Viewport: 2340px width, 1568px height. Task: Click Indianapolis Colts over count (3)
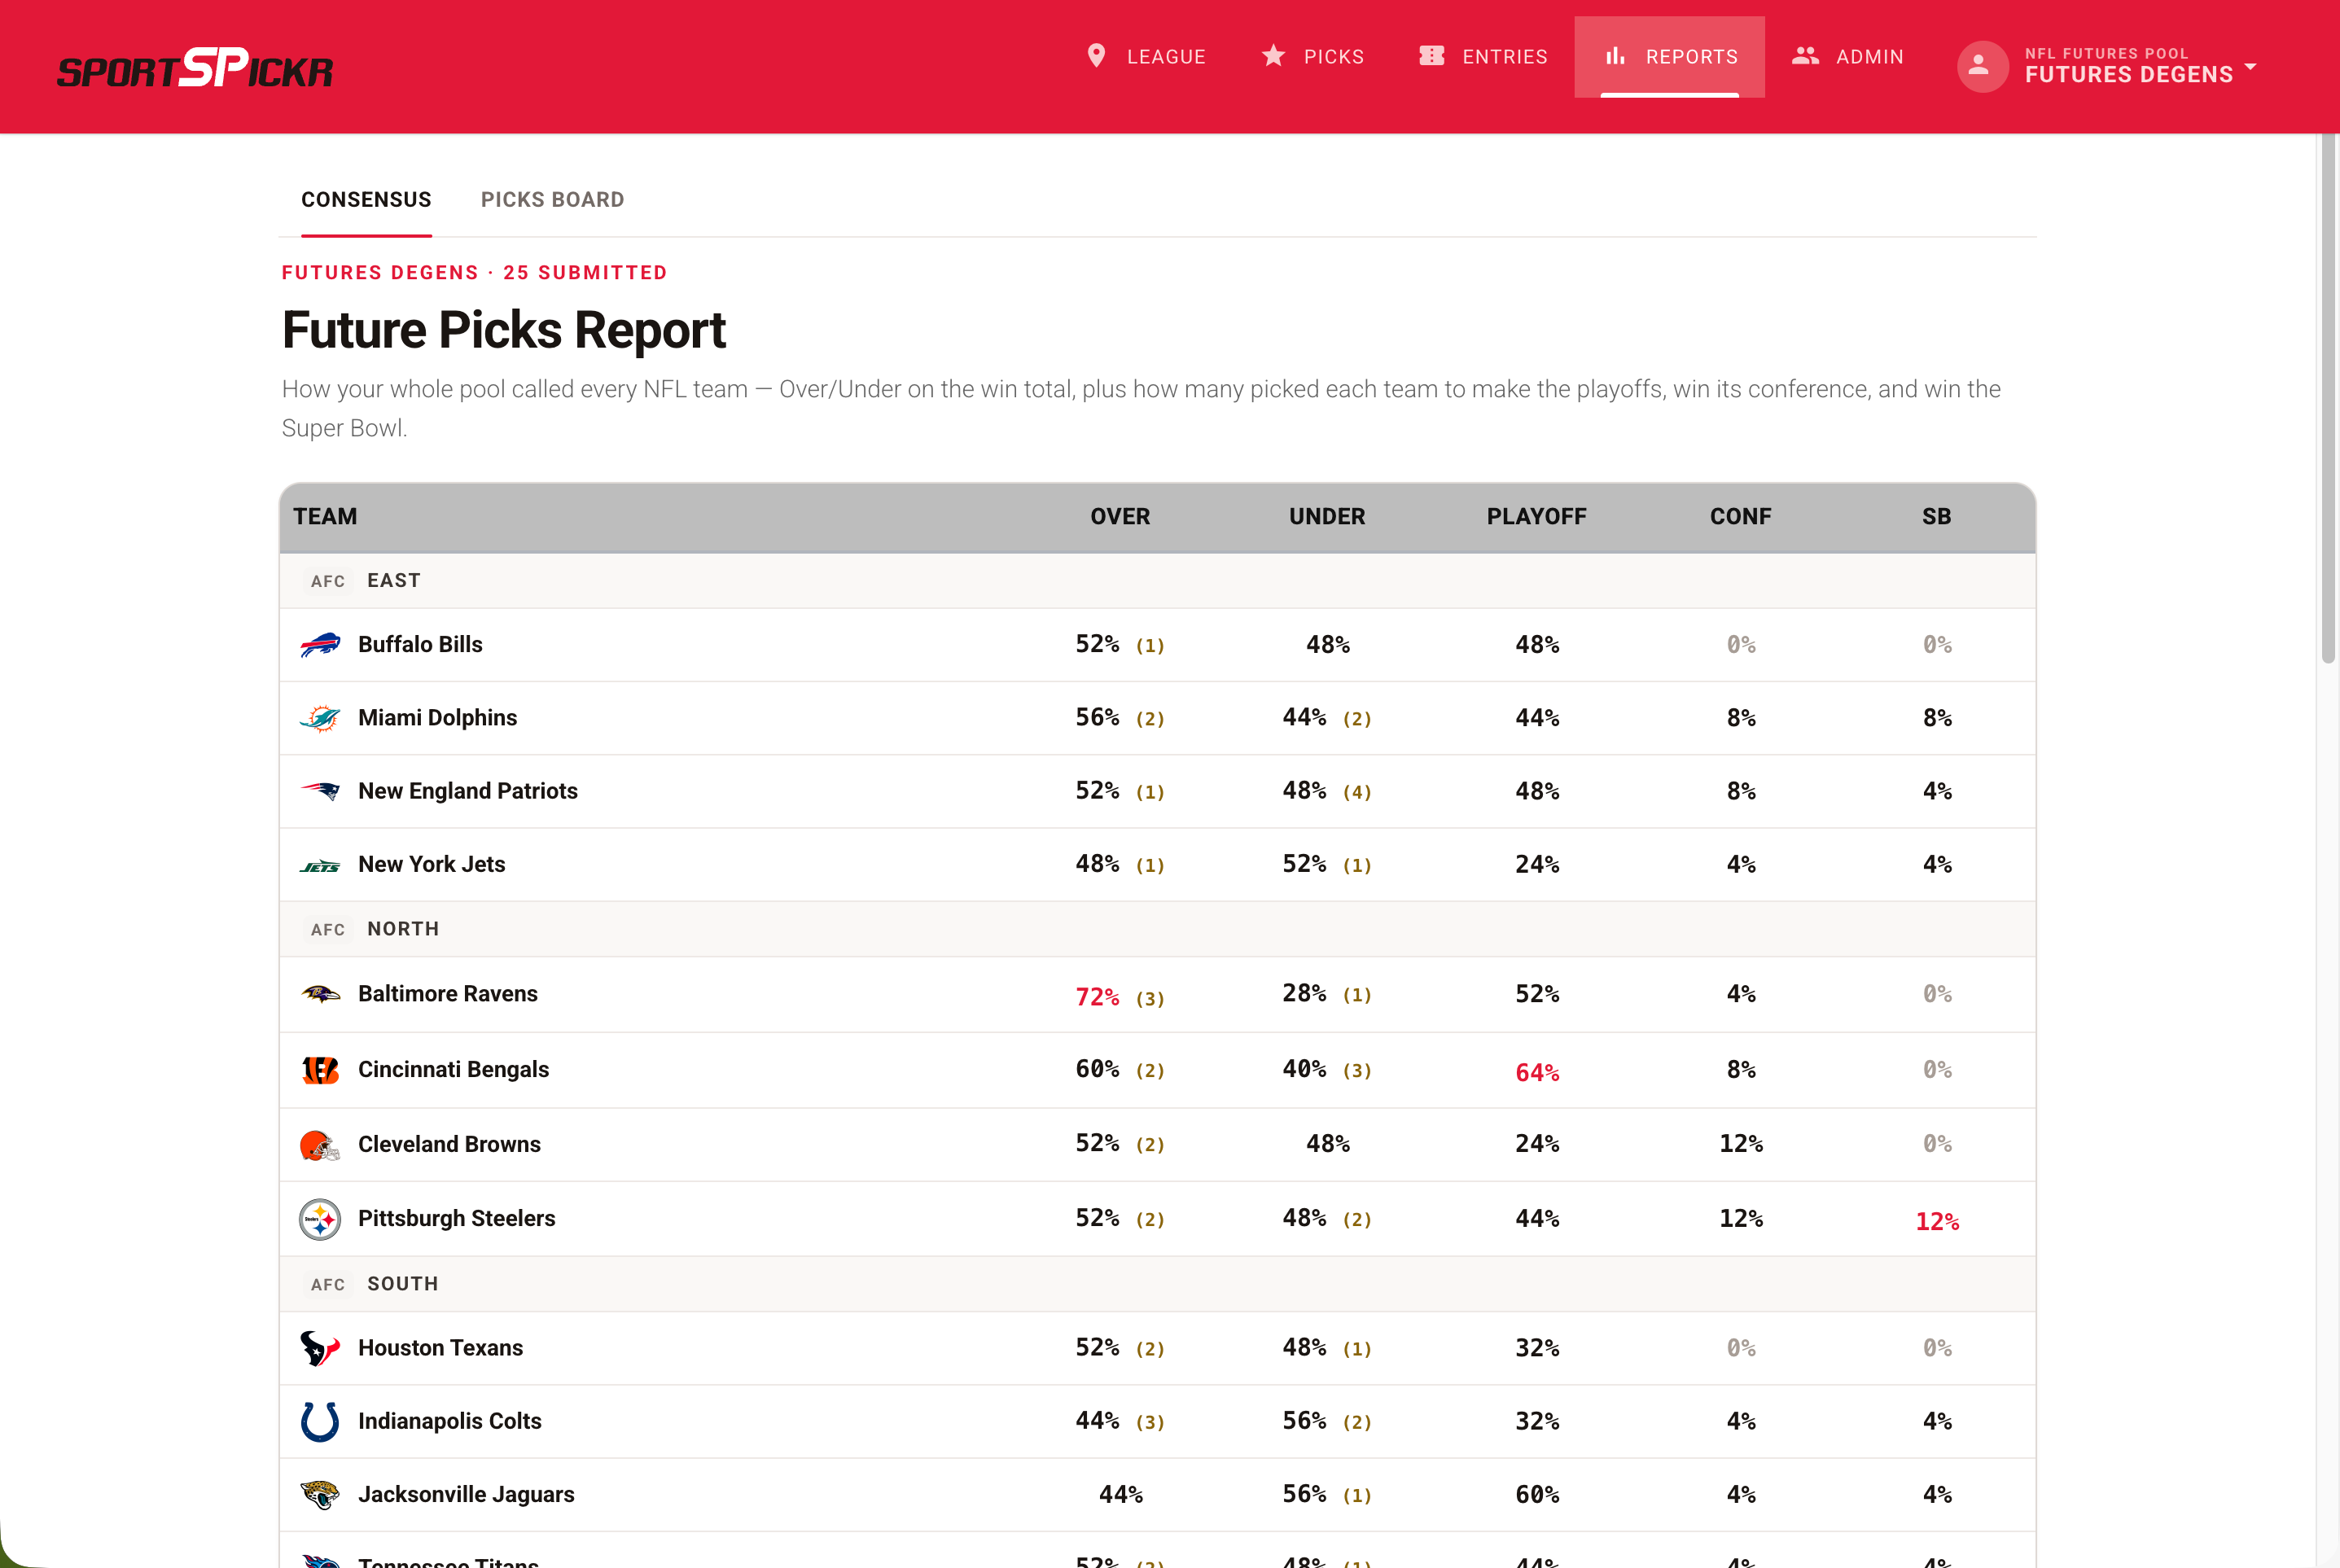click(x=1150, y=1423)
